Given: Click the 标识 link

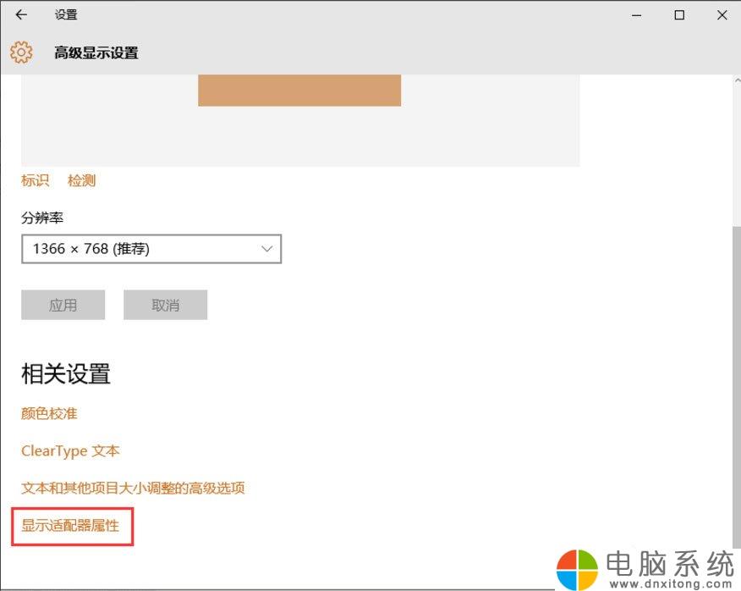Looking at the screenshot, I should tap(35, 180).
